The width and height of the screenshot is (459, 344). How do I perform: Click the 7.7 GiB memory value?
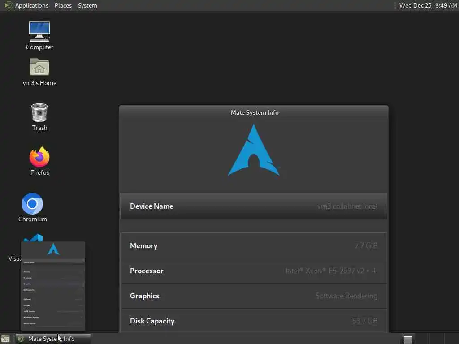pos(366,245)
